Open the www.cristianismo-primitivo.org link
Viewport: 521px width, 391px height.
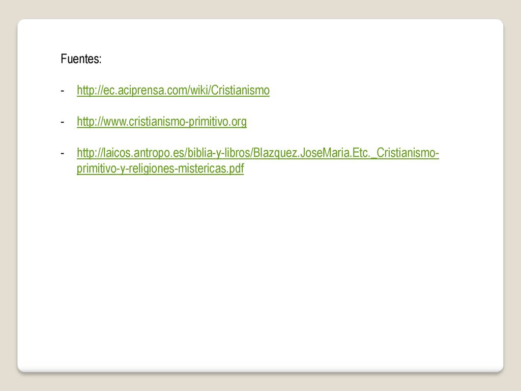(x=162, y=122)
